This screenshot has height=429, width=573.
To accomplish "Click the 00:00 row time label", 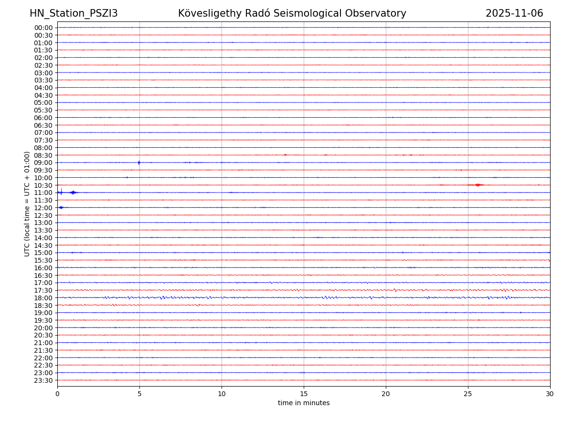I will tap(43, 28).
